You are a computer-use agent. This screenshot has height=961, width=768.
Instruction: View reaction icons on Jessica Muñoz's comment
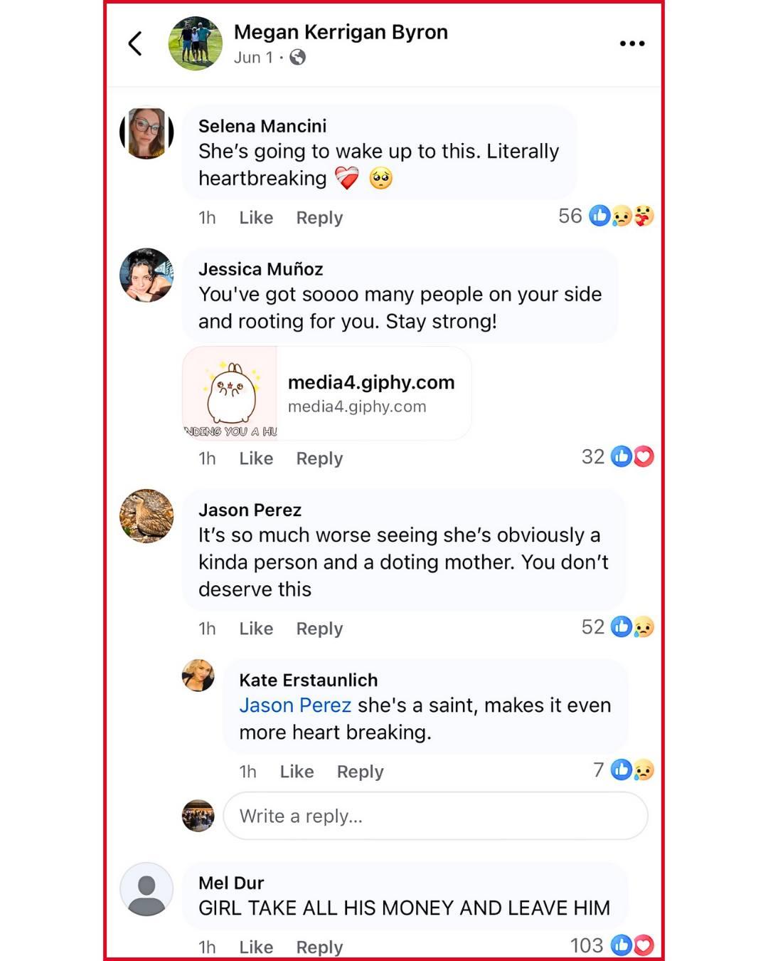(x=632, y=456)
